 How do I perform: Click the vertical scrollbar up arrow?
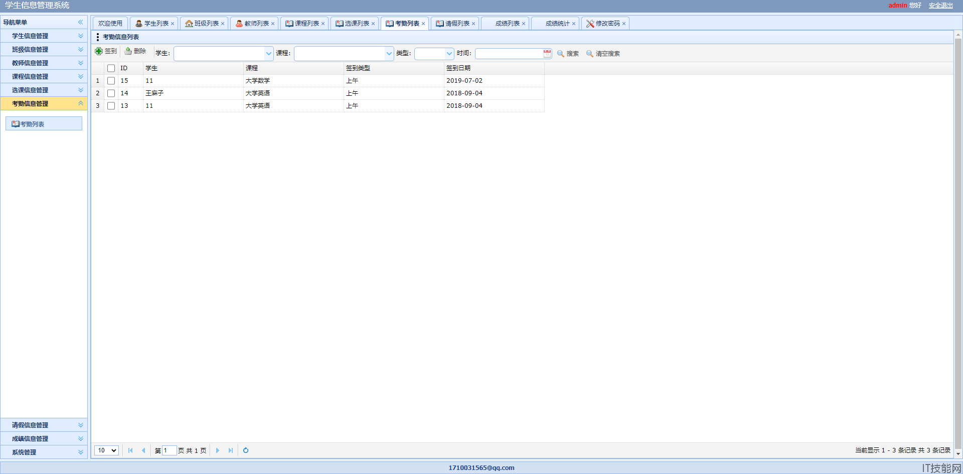(x=958, y=35)
